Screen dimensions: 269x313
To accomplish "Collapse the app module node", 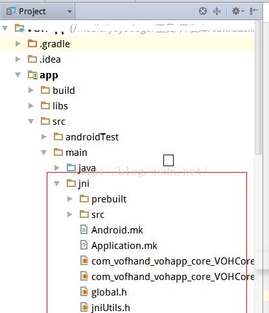I will [x=18, y=75].
